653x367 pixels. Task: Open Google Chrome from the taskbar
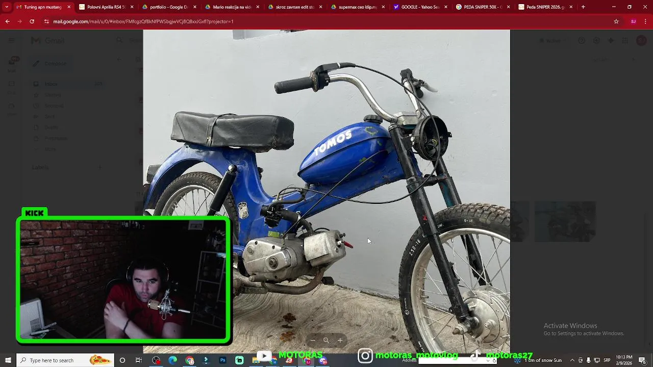pos(190,360)
